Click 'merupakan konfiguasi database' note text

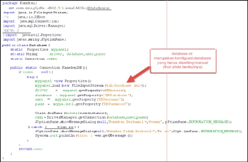[x=182, y=58]
